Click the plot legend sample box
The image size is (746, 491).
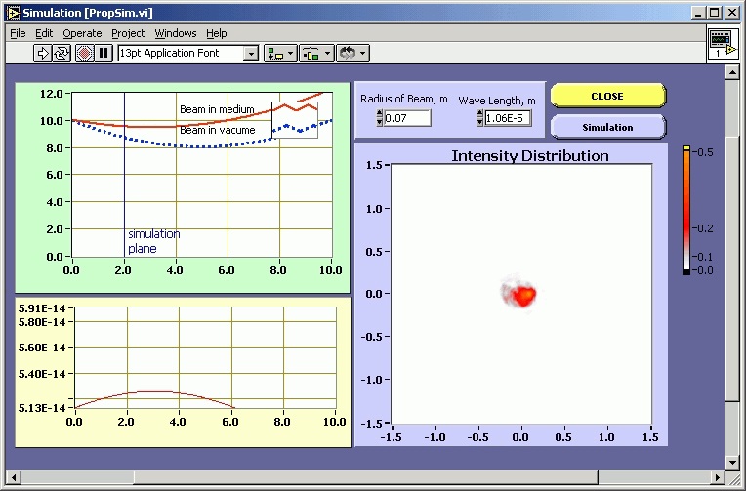tap(295, 120)
